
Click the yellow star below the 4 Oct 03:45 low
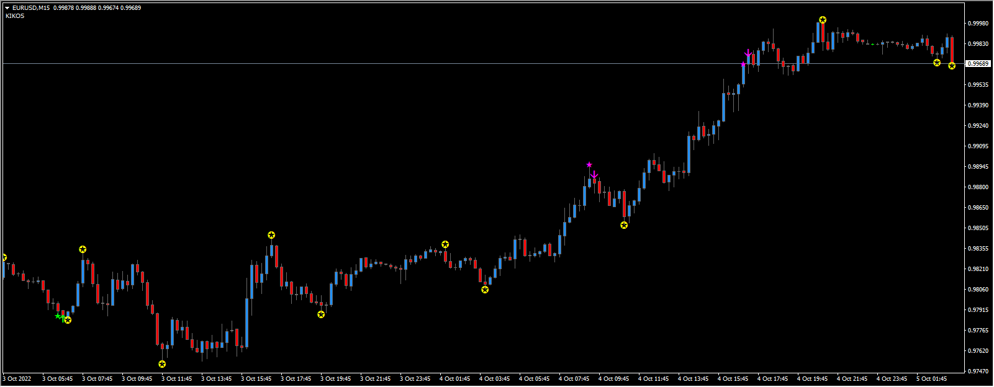[485, 290]
